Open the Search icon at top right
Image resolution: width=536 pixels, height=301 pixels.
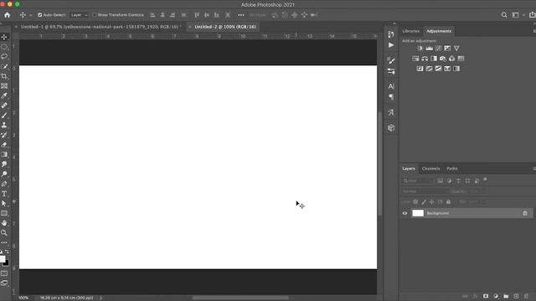click(504, 15)
